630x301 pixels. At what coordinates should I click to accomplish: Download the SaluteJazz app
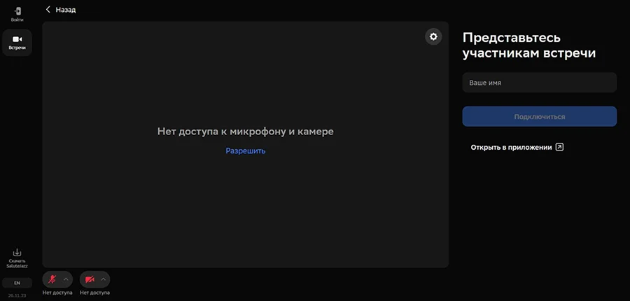point(17,258)
